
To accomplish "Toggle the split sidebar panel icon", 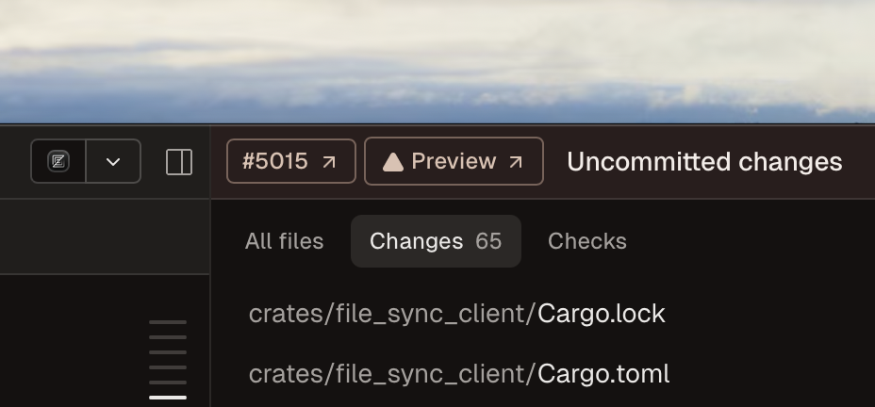I will pos(179,162).
